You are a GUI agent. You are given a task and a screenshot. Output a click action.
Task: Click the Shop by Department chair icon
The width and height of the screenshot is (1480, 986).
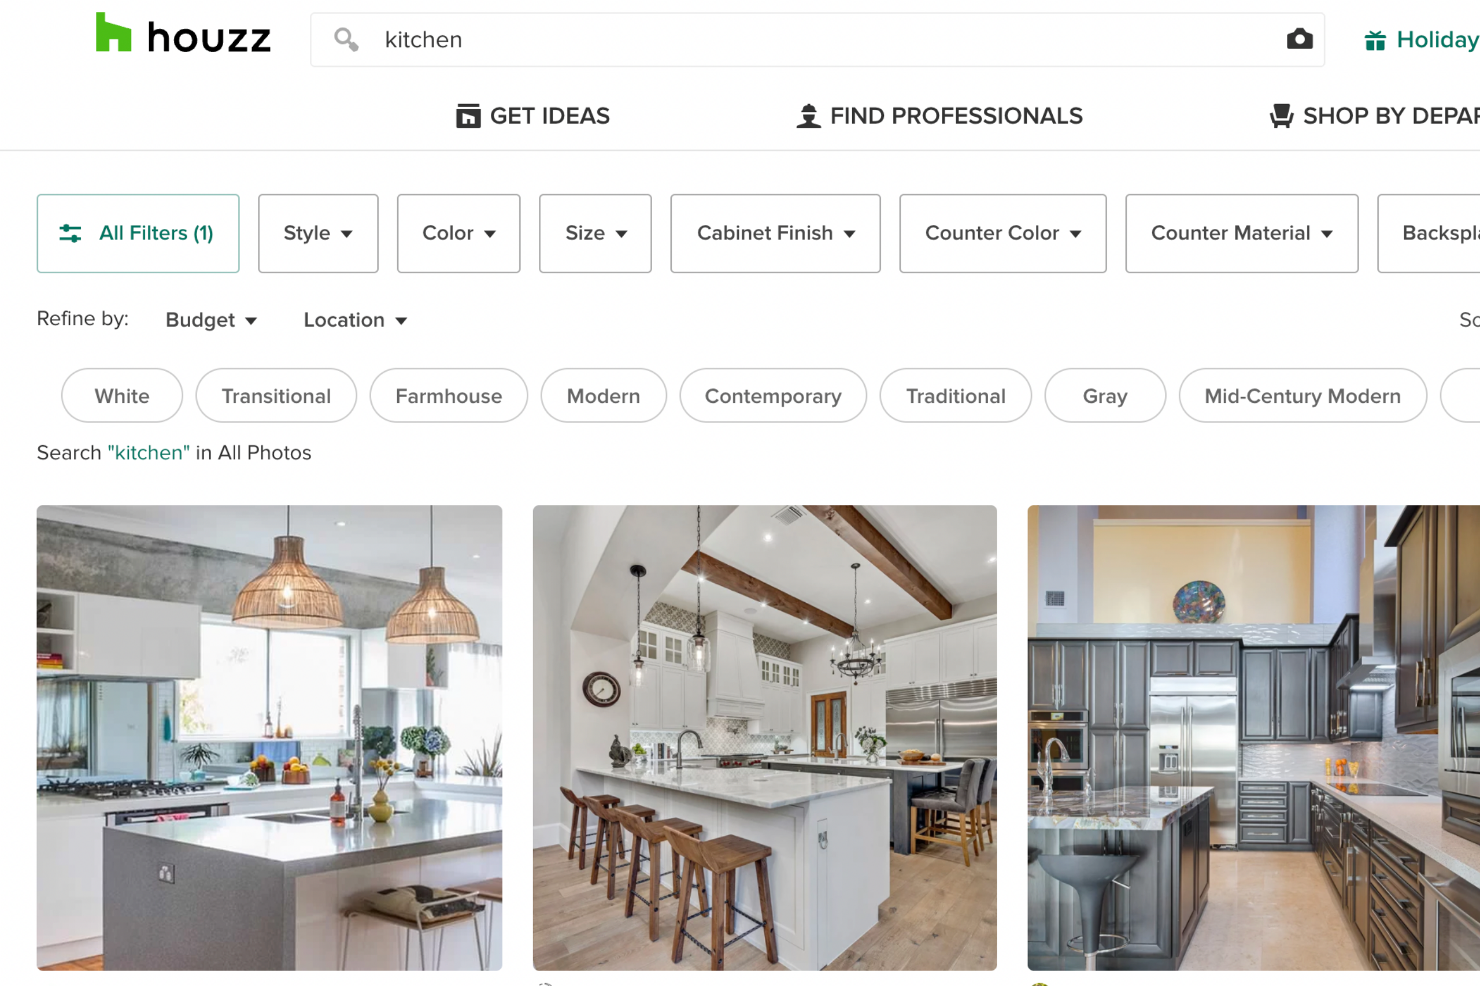[x=1281, y=116]
